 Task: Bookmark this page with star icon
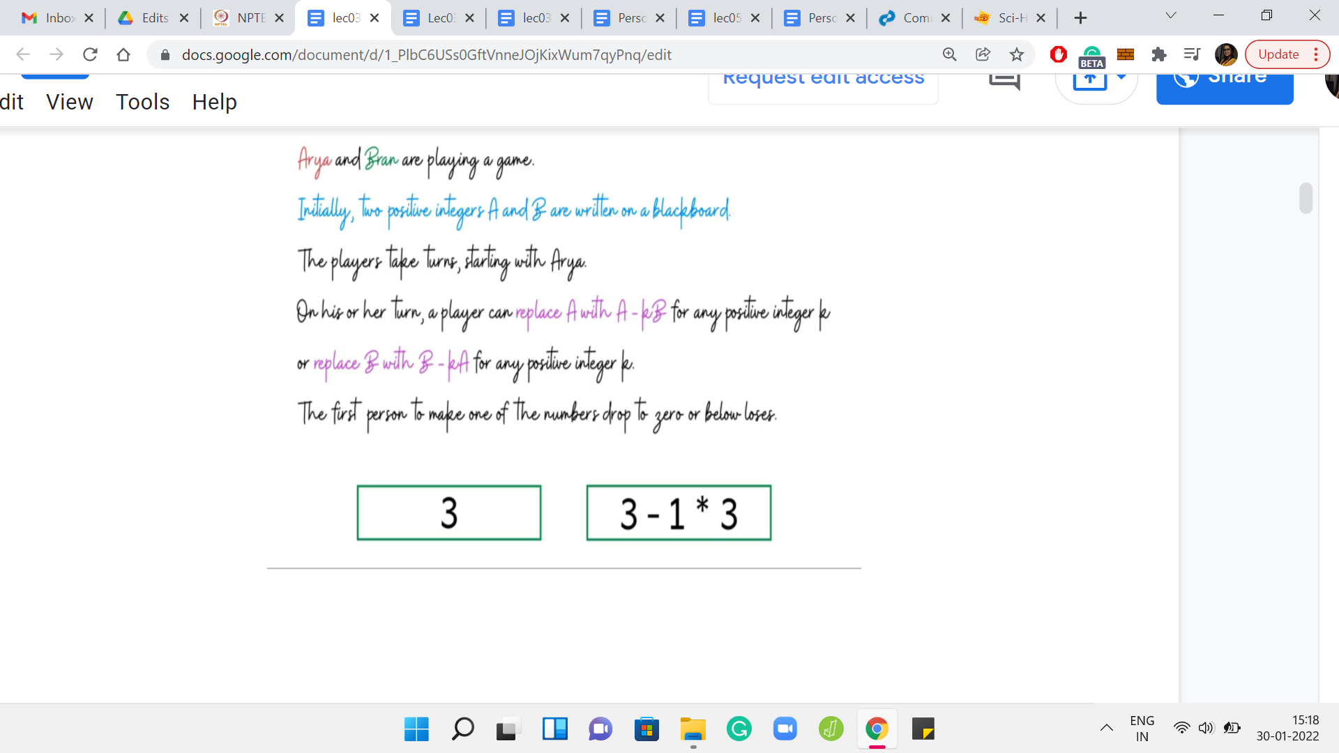(x=1017, y=54)
